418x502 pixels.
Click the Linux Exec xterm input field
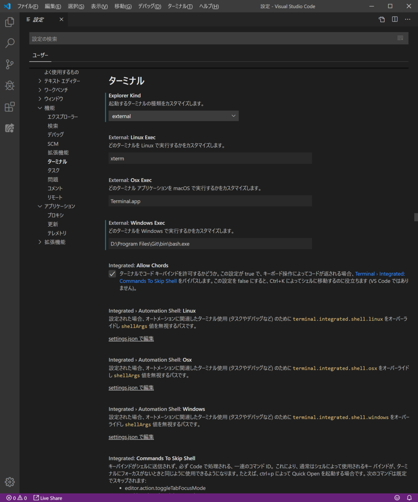point(210,159)
